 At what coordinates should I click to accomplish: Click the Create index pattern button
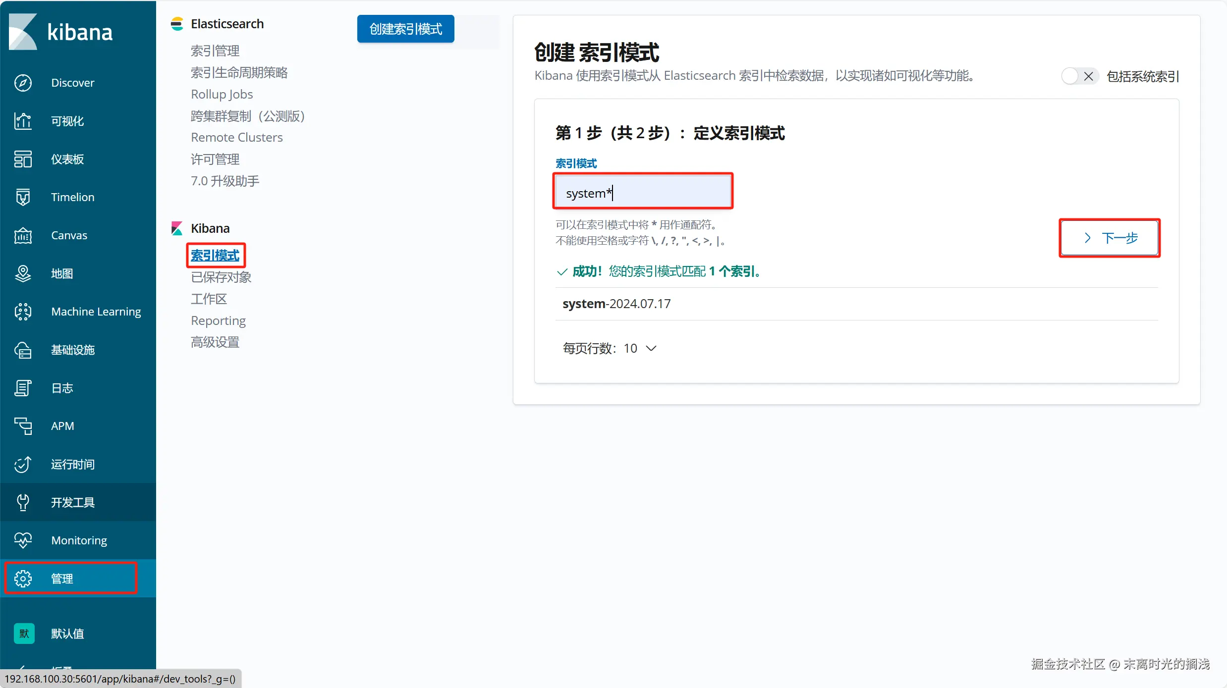405,29
